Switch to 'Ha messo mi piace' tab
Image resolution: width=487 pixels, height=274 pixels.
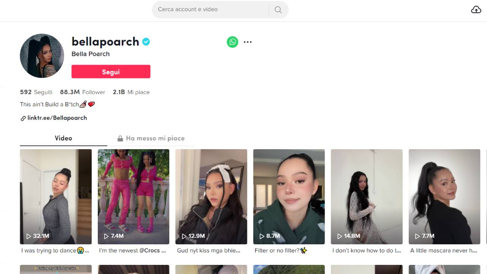click(x=151, y=138)
